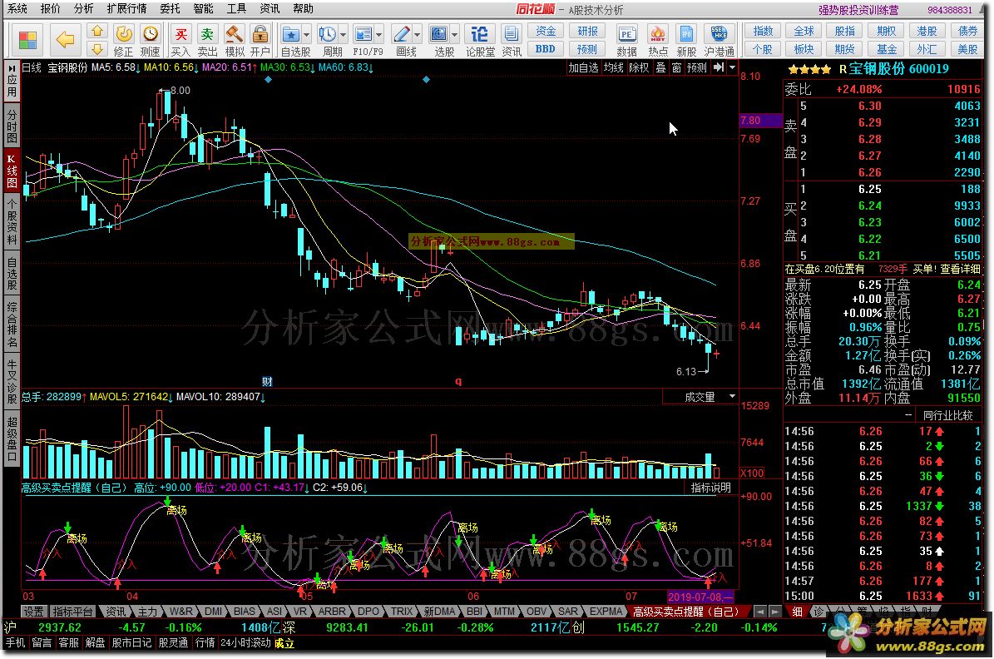
Task: Open the chart options dropdown arrow top-right
Action: pyautogui.click(x=732, y=67)
